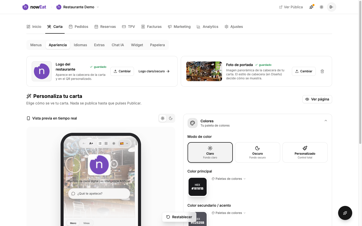This screenshot has height=226, width=362.
Task: Switch to Idiomas subtab
Action: 80,45
